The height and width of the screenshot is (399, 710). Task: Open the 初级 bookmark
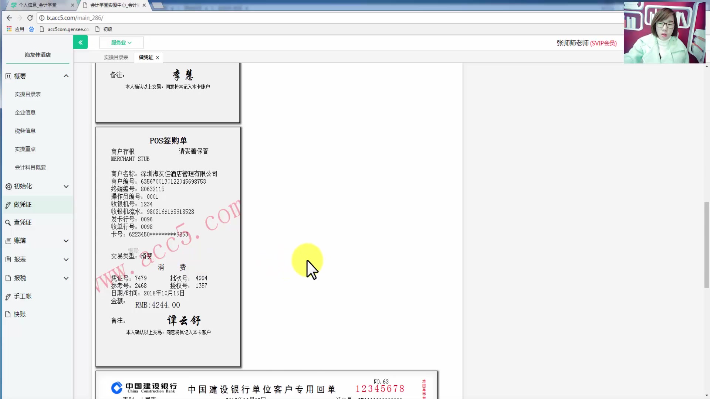pyautogui.click(x=108, y=29)
